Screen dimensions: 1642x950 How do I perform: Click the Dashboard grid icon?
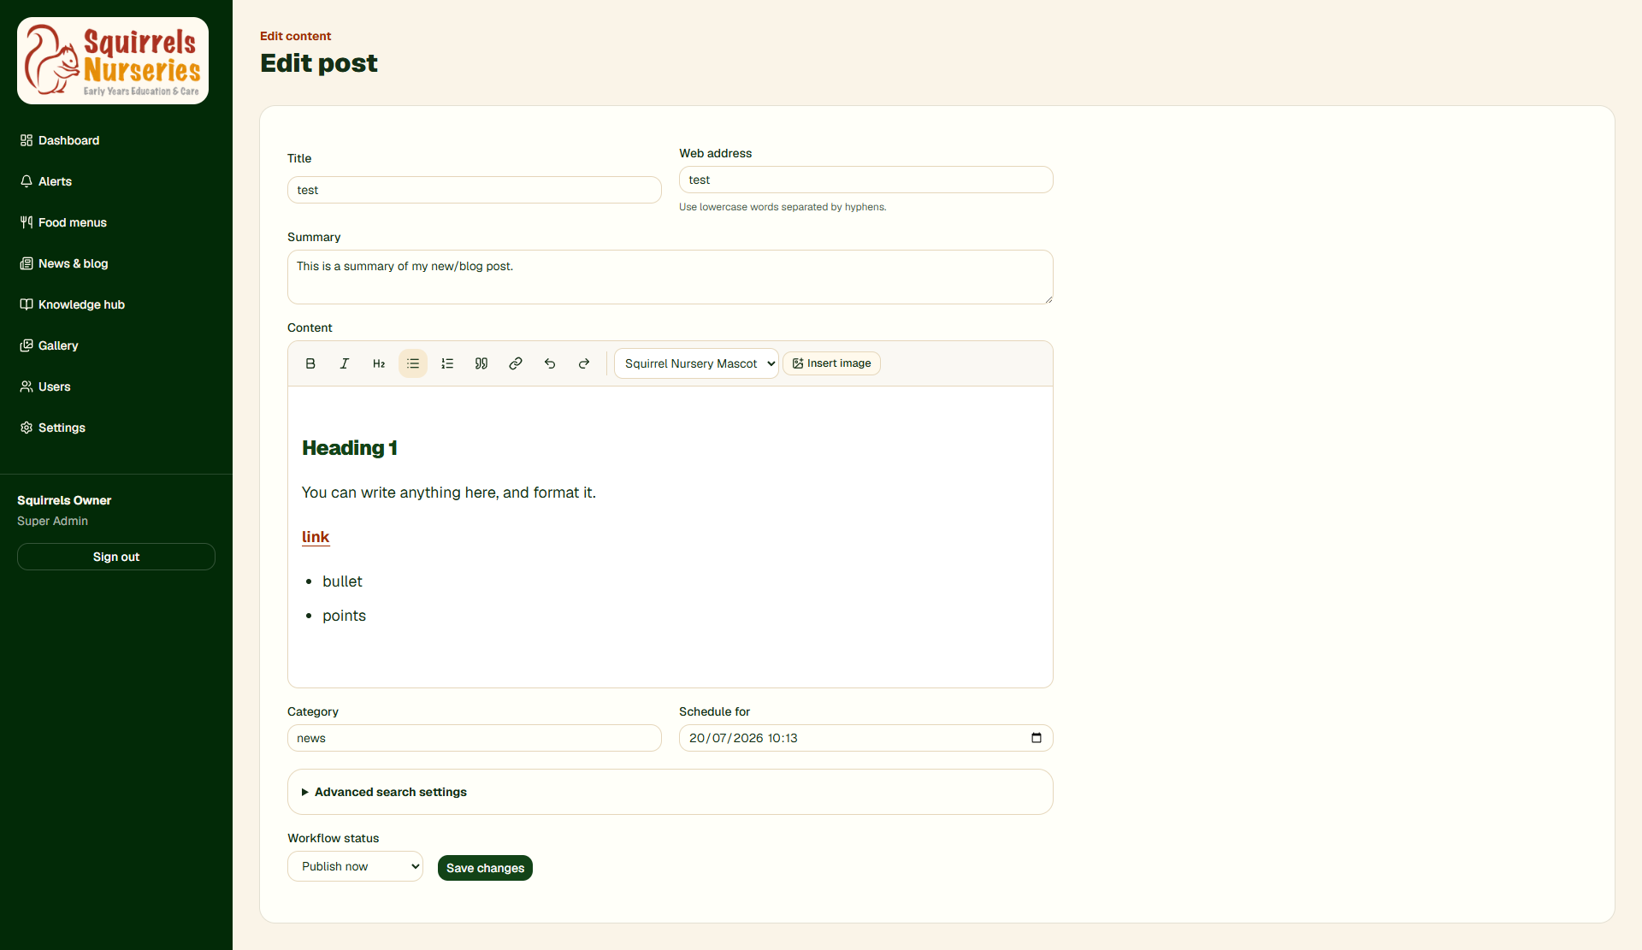coord(27,140)
